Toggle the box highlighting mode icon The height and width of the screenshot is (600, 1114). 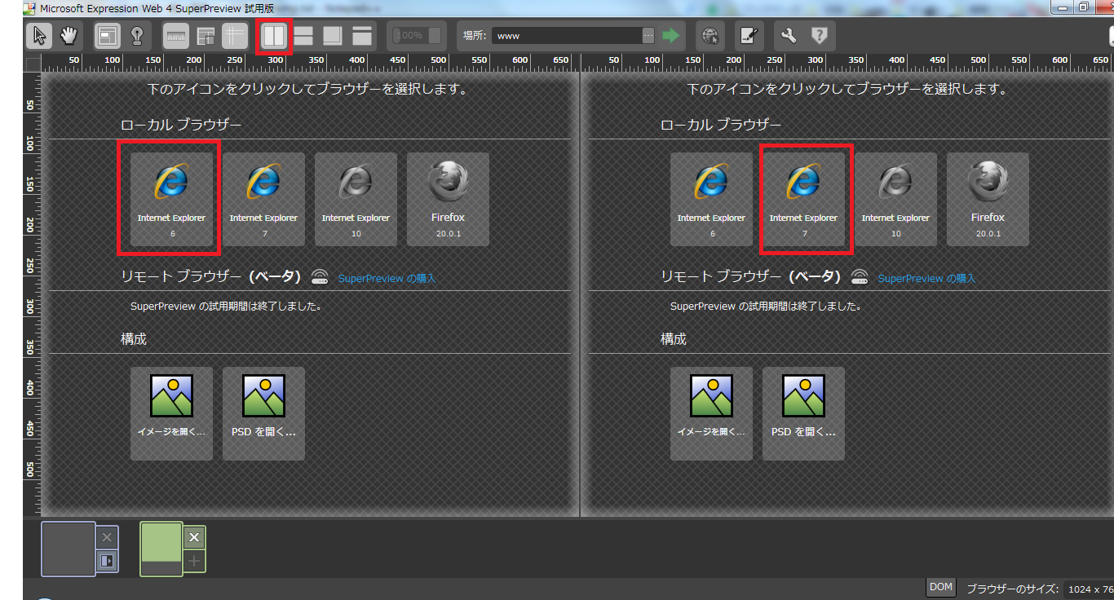point(107,36)
